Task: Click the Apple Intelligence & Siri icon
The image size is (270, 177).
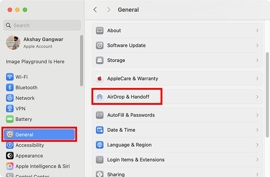Action: click(10, 166)
